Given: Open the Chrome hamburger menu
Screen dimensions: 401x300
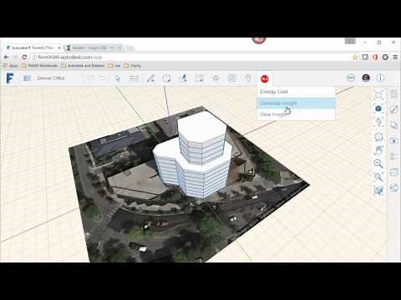Looking at the screenshot, I should pyautogui.click(x=395, y=57).
